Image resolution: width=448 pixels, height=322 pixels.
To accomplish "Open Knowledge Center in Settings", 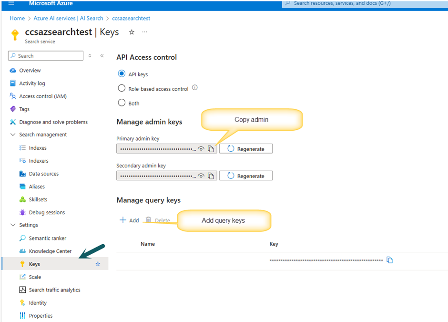I will (x=51, y=251).
